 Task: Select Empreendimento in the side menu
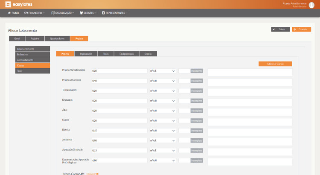point(32,49)
